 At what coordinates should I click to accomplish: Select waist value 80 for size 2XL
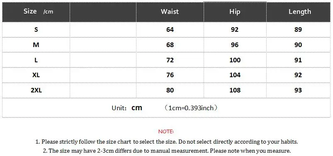point(170,90)
